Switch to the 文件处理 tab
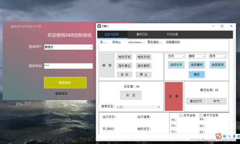Screen dimensions: 240x144 point(172,35)
